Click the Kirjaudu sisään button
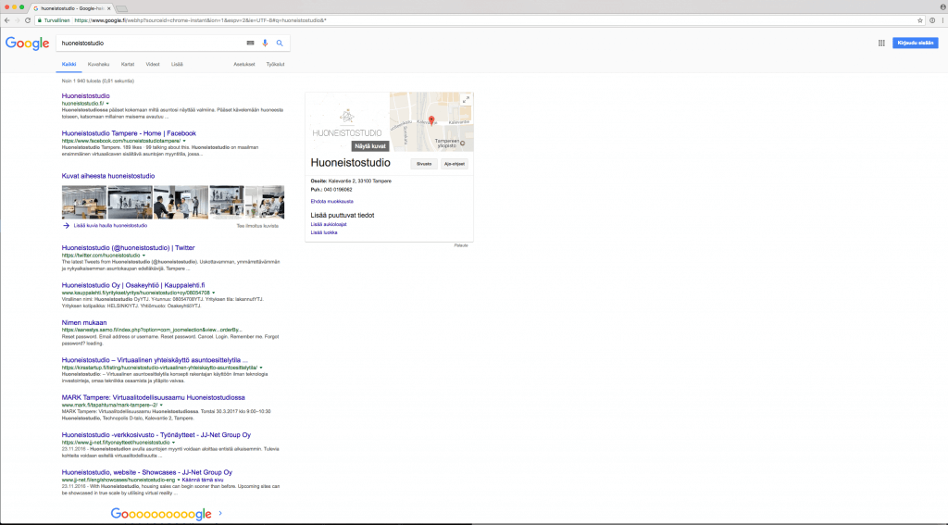Screen dimensions: 948x525 916,43
